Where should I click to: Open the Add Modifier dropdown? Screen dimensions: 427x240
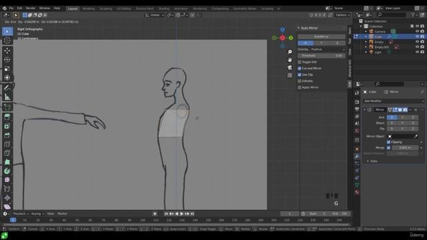pos(394,101)
